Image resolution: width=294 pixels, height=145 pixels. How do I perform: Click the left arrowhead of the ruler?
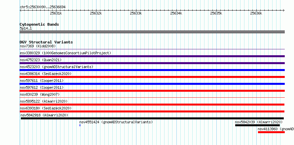tap(20, 10)
